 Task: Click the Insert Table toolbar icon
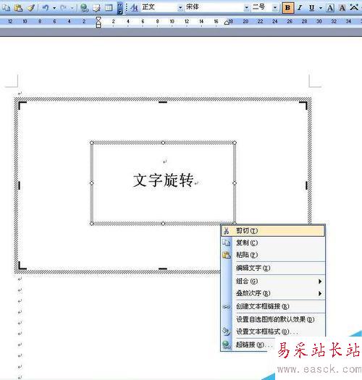coord(109,8)
